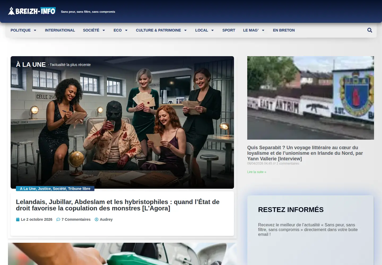Click the article categories tag 'A La Une, Justice, Société, Tribune libre'
Screen dimensions: 382x265
(55, 189)
